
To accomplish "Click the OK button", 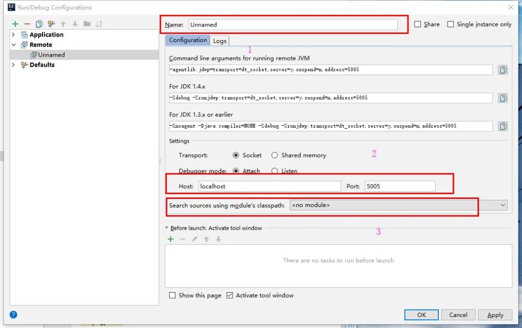I will (x=421, y=315).
